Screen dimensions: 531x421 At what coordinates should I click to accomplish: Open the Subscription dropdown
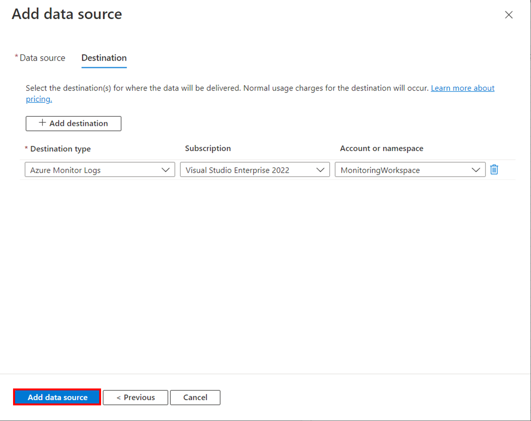[255, 170]
